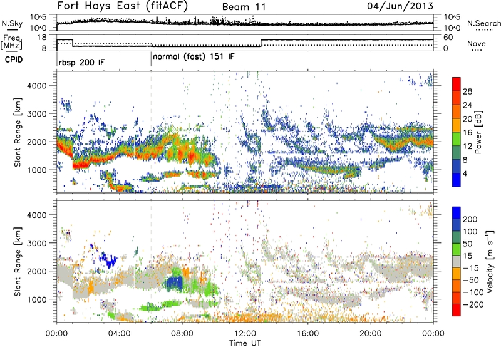Click the 'normal (fast) 151 IF' CPID text
This screenshot has height=347, width=501.
tap(194, 57)
